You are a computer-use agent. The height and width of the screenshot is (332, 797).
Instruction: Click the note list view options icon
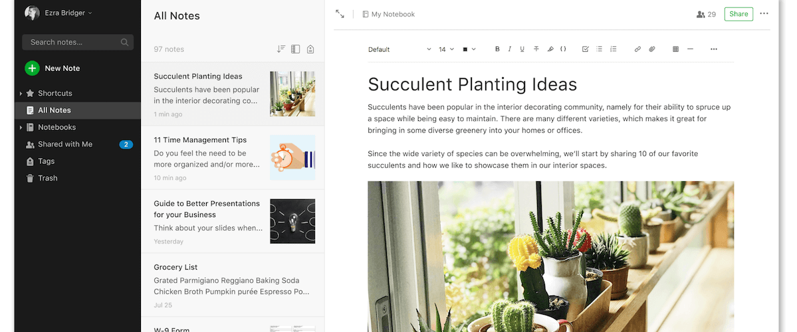click(295, 49)
